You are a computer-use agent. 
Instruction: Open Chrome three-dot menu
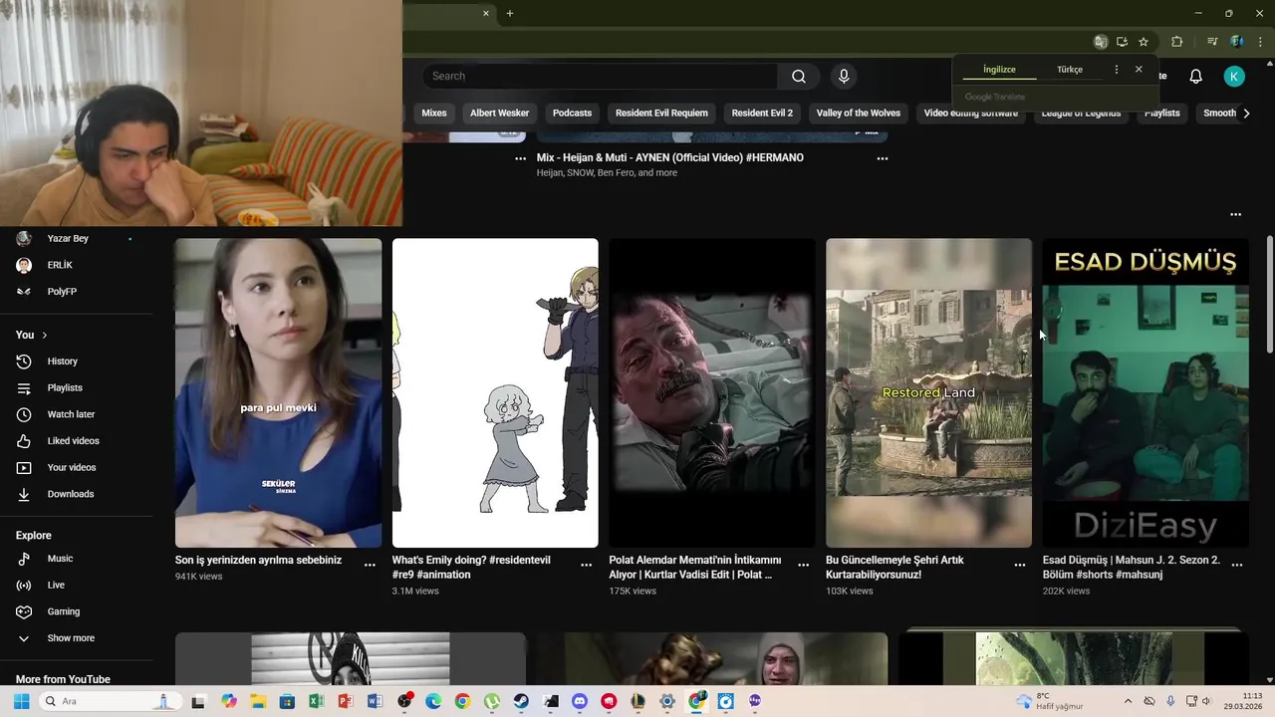click(x=1260, y=42)
